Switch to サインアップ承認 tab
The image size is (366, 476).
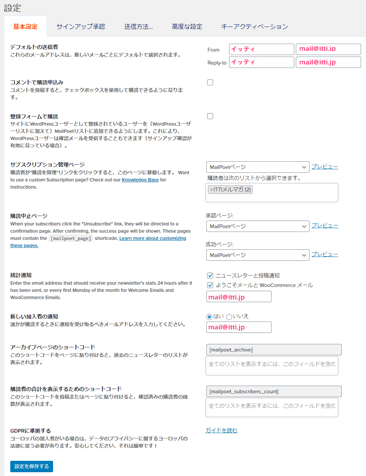click(x=81, y=27)
